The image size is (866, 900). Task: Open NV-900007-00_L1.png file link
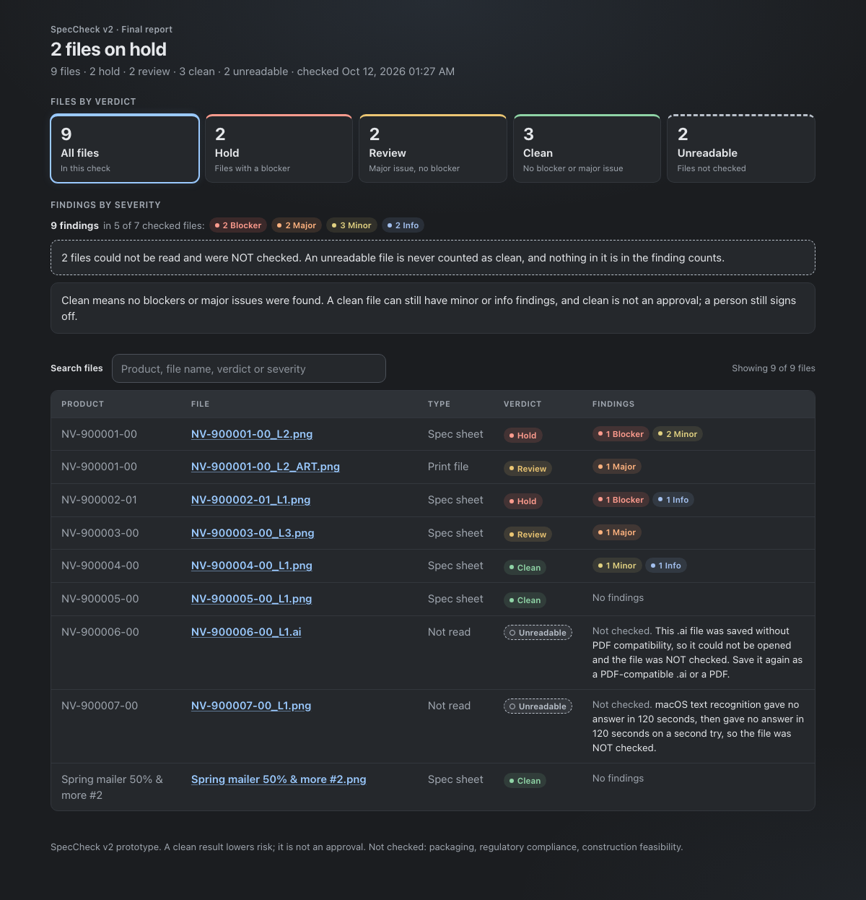pyautogui.click(x=251, y=706)
